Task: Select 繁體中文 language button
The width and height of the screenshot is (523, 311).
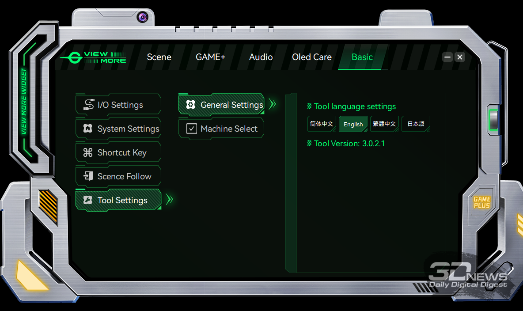Action: 384,124
